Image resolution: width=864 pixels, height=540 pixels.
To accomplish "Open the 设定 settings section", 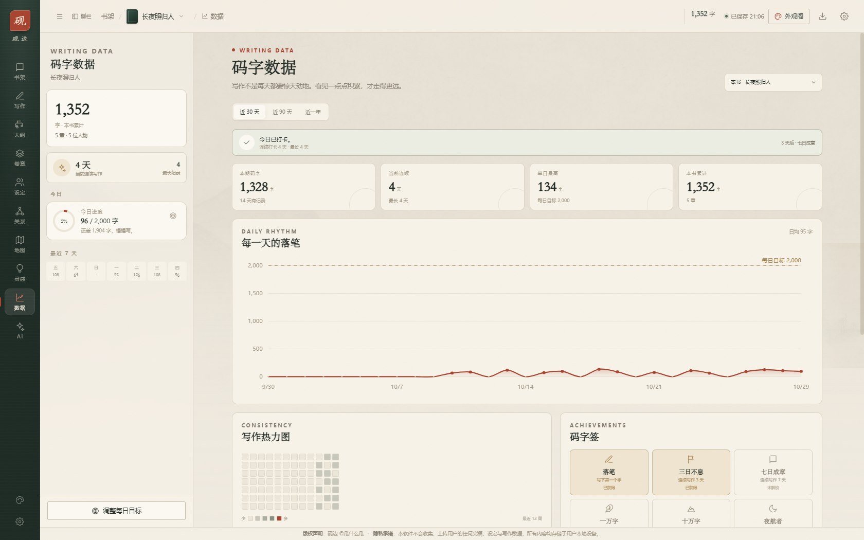I will [20, 186].
